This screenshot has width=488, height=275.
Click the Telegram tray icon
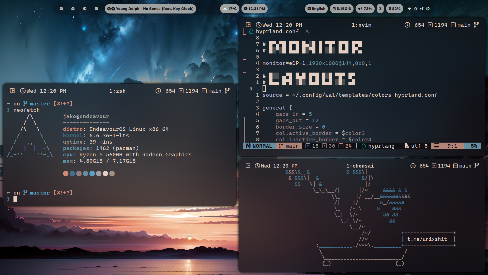422,9
